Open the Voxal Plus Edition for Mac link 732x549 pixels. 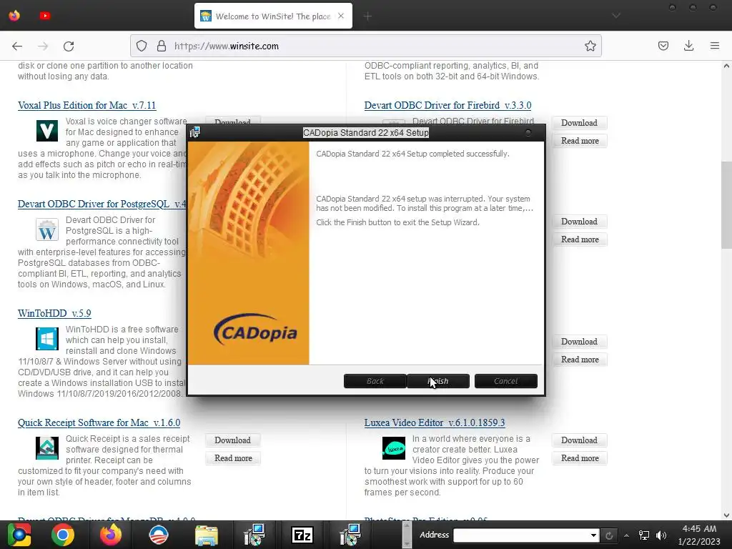point(86,105)
